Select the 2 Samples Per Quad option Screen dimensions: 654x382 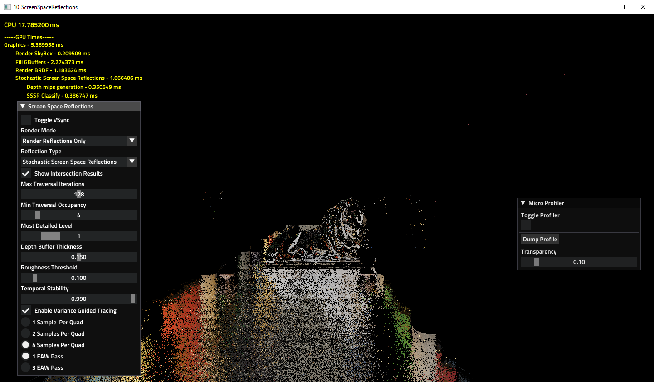[25, 333]
